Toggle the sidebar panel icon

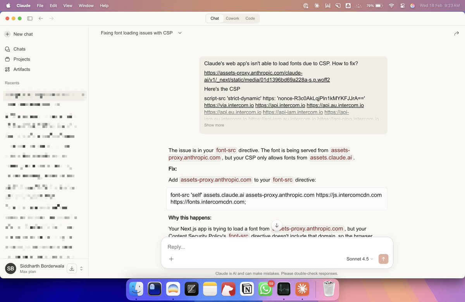[x=30, y=18]
